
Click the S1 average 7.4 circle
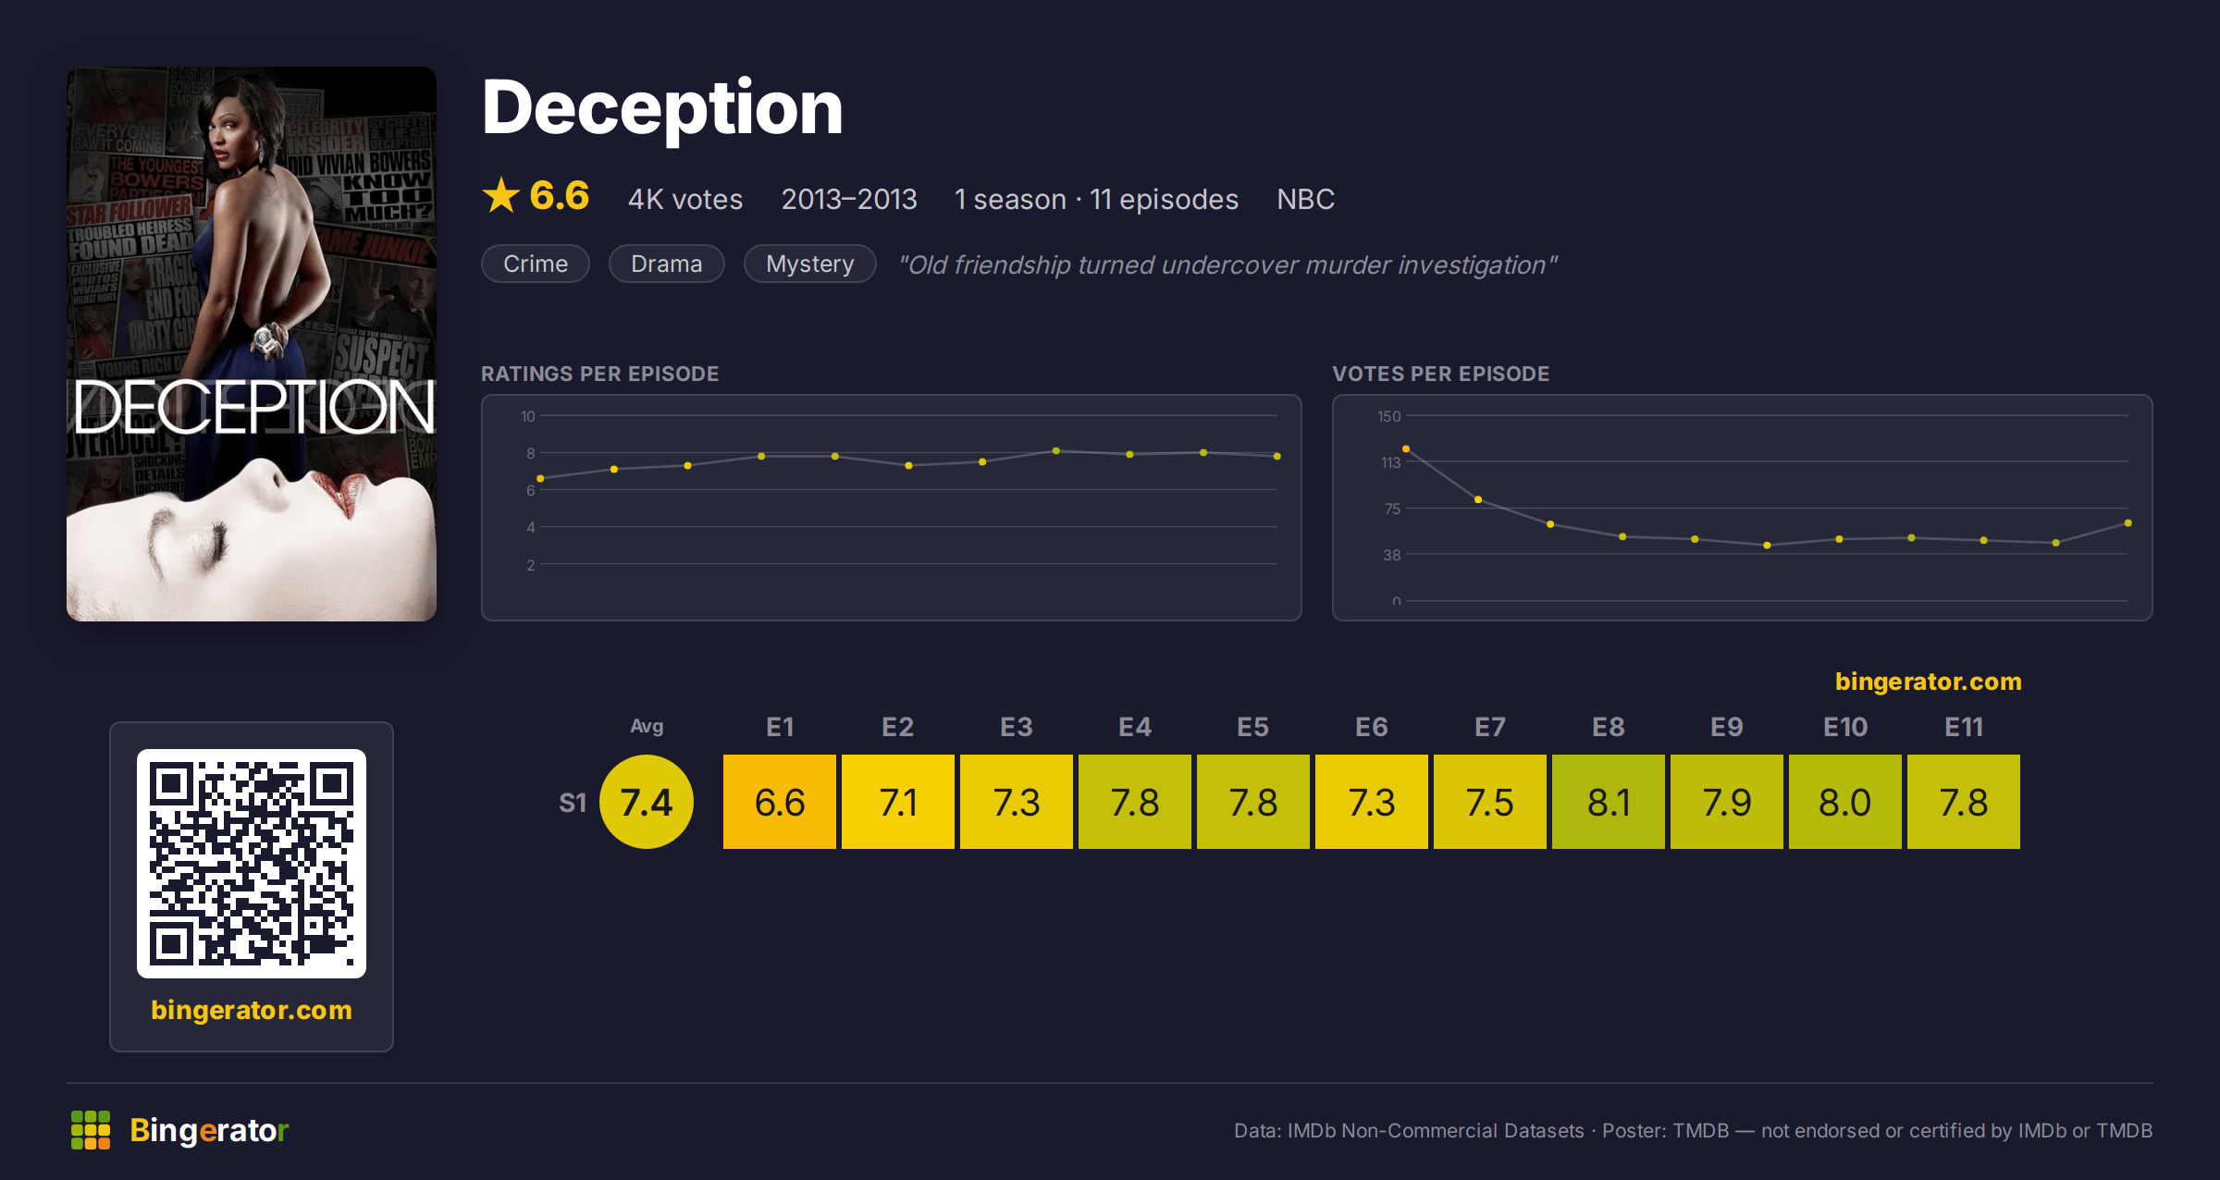tap(647, 802)
